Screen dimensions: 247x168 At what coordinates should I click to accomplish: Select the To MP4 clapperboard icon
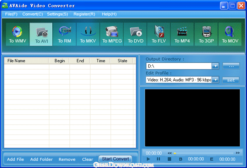[182, 34]
